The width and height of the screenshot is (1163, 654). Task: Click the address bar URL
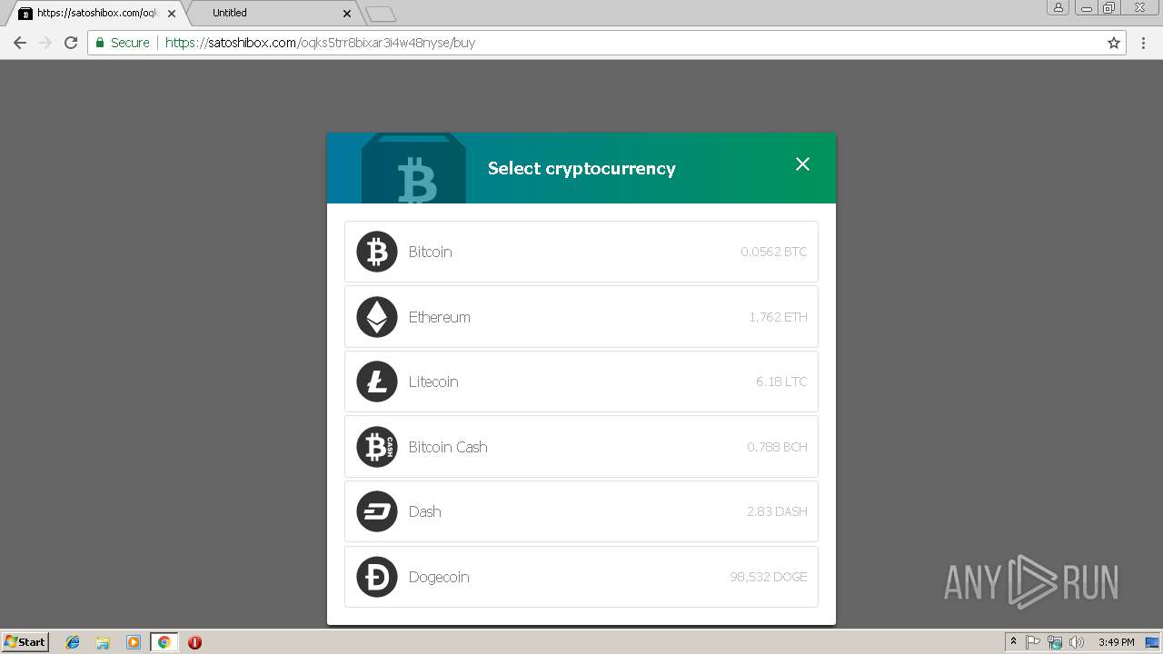coord(320,43)
